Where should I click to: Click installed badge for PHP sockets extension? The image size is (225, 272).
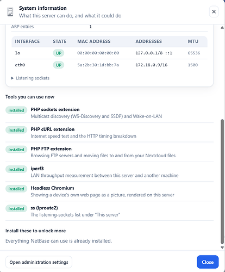pos(16,110)
